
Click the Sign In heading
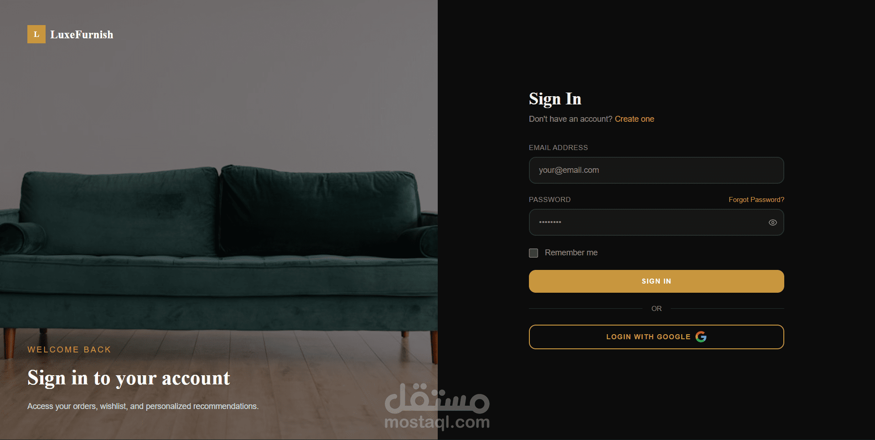click(555, 99)
